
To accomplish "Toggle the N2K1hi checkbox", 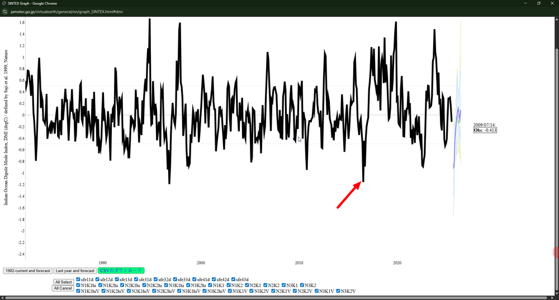I will (122, 285).
